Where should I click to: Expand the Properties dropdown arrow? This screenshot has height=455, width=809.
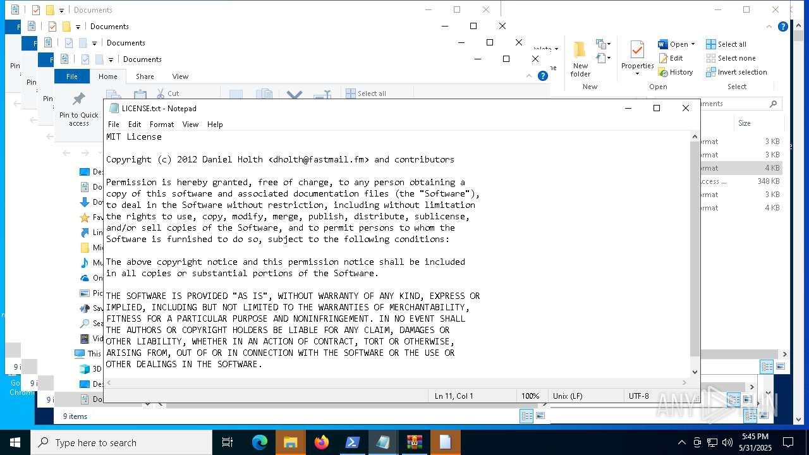(x=637, y=74)
